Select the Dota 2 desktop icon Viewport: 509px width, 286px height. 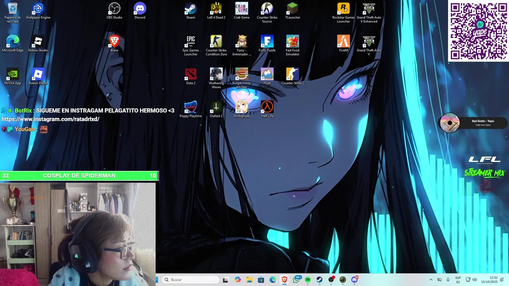pos(191,77)
